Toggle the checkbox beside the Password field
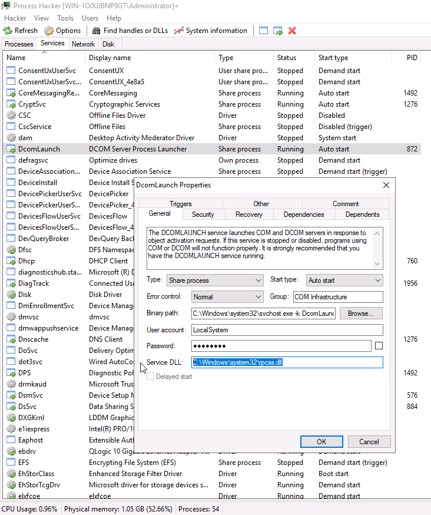431x515 pixels. [379, 345]
